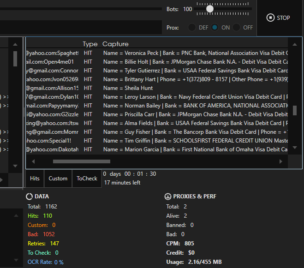The image size is (304, 268).
Task: Click the upper left panel scrollbar thumb
Action: [15, 59]
